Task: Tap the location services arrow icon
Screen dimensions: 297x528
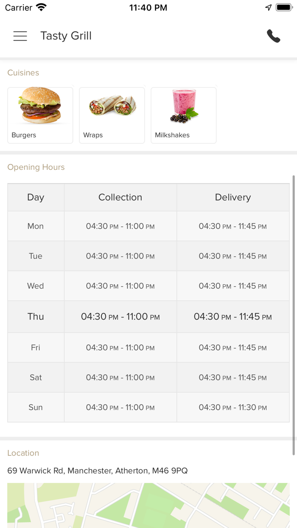Action: 268,8
